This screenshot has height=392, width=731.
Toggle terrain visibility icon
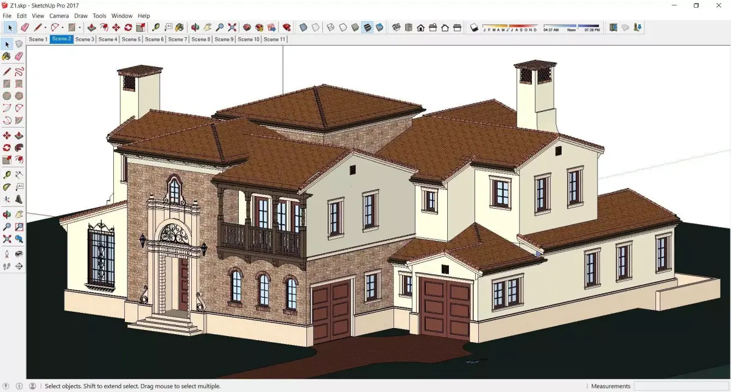[626, 27]
